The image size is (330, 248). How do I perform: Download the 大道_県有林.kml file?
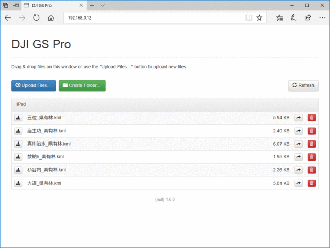[19, 183]
